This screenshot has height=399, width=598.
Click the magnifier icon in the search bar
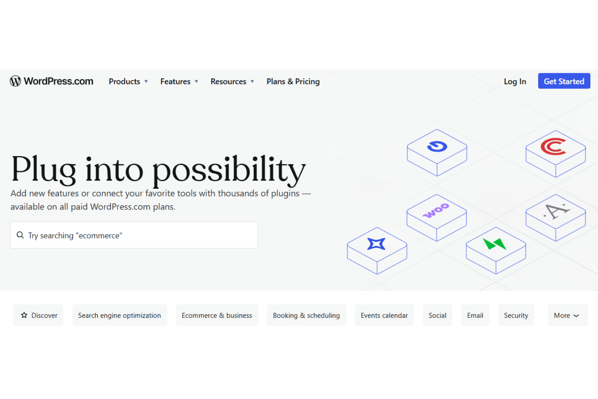click(x=20, y=235)
